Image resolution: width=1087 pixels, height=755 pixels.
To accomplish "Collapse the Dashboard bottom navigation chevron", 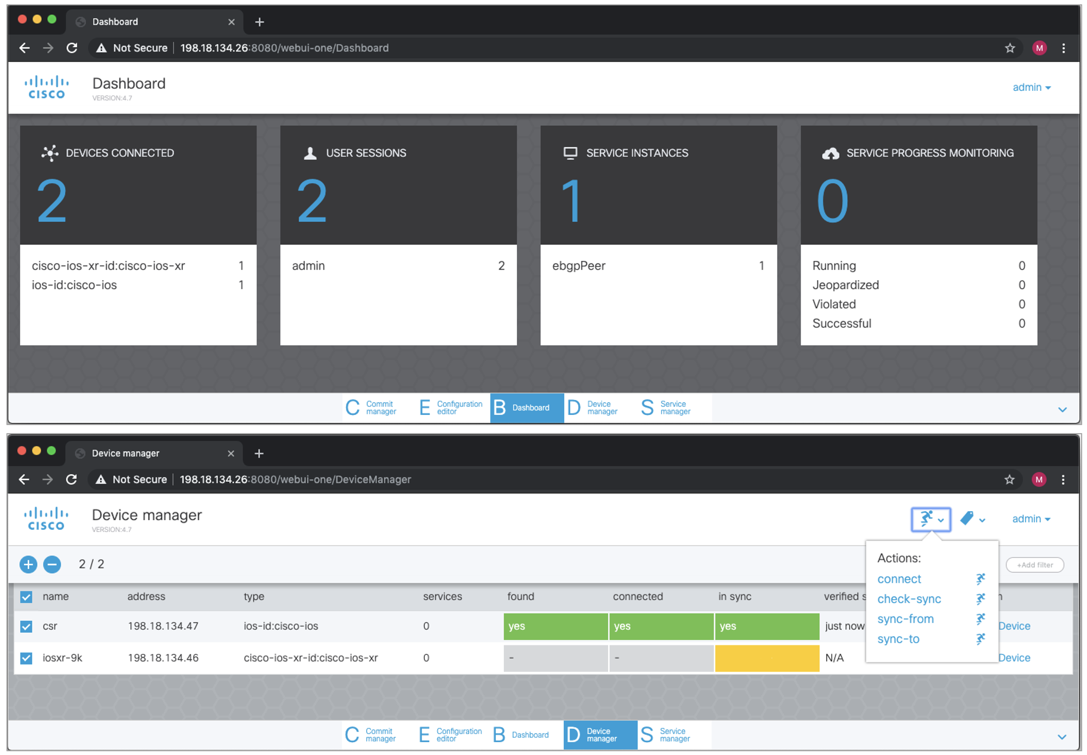I will (x=1062, y=410).
